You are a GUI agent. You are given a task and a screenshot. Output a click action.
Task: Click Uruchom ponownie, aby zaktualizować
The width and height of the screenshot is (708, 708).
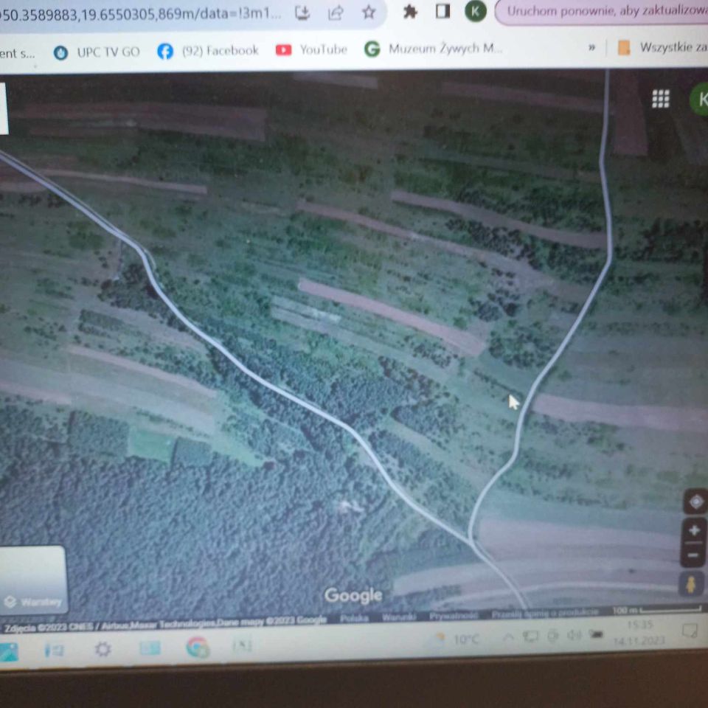(605, 11)
